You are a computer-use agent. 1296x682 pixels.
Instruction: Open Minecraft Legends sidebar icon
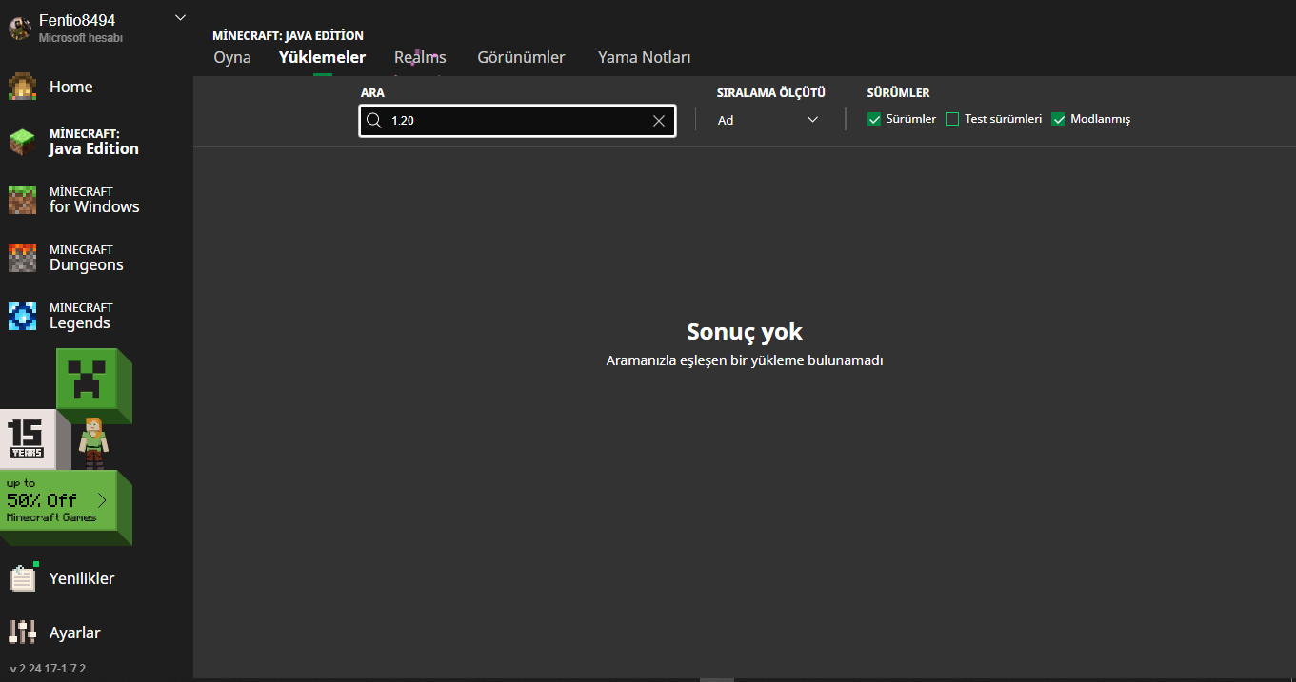[x=23, y=316]
